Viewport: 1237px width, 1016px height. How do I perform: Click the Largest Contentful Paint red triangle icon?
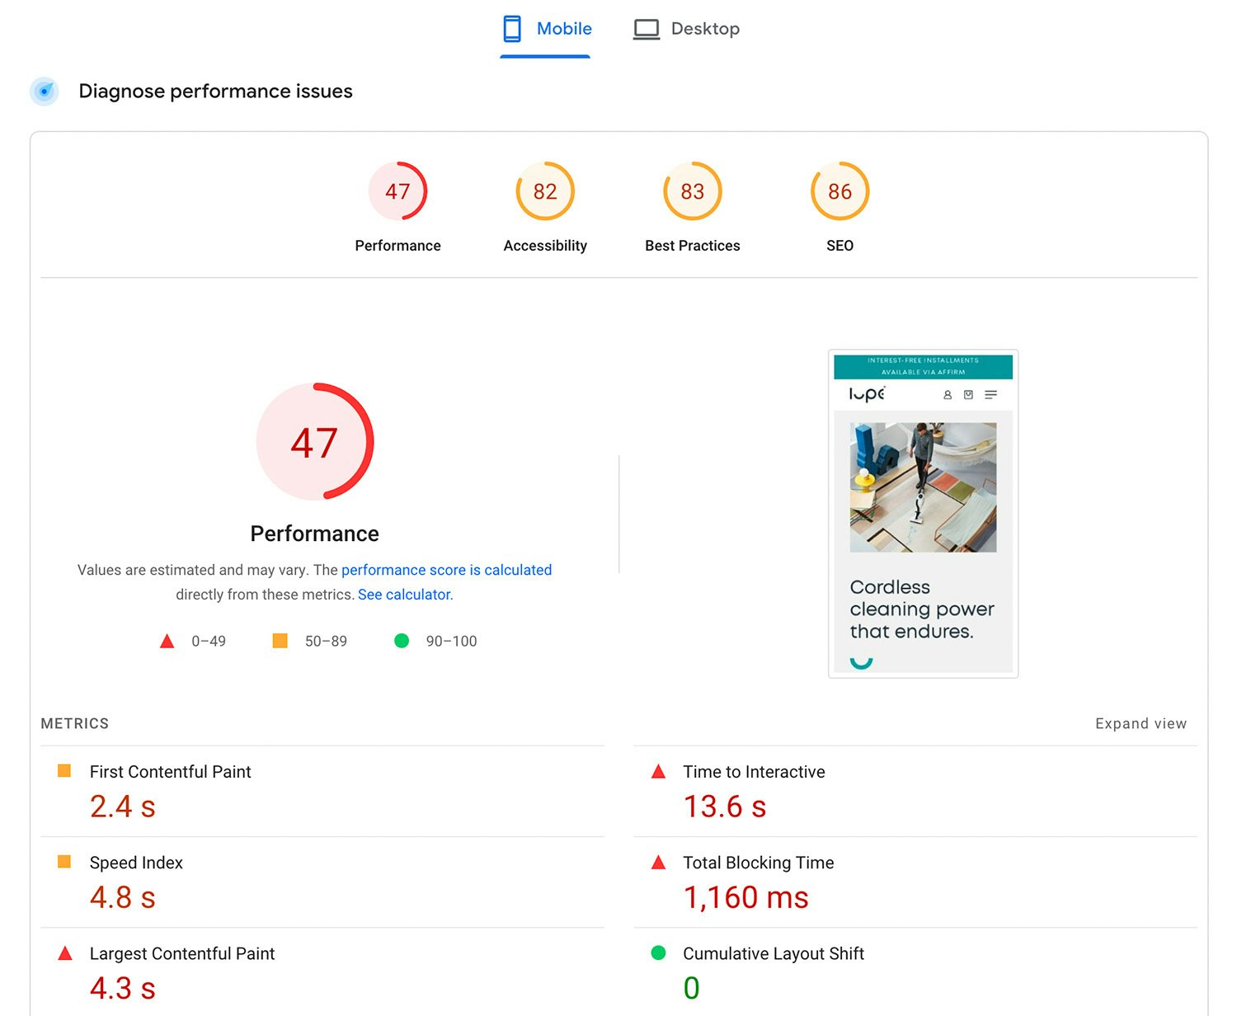tap(65, 953)
